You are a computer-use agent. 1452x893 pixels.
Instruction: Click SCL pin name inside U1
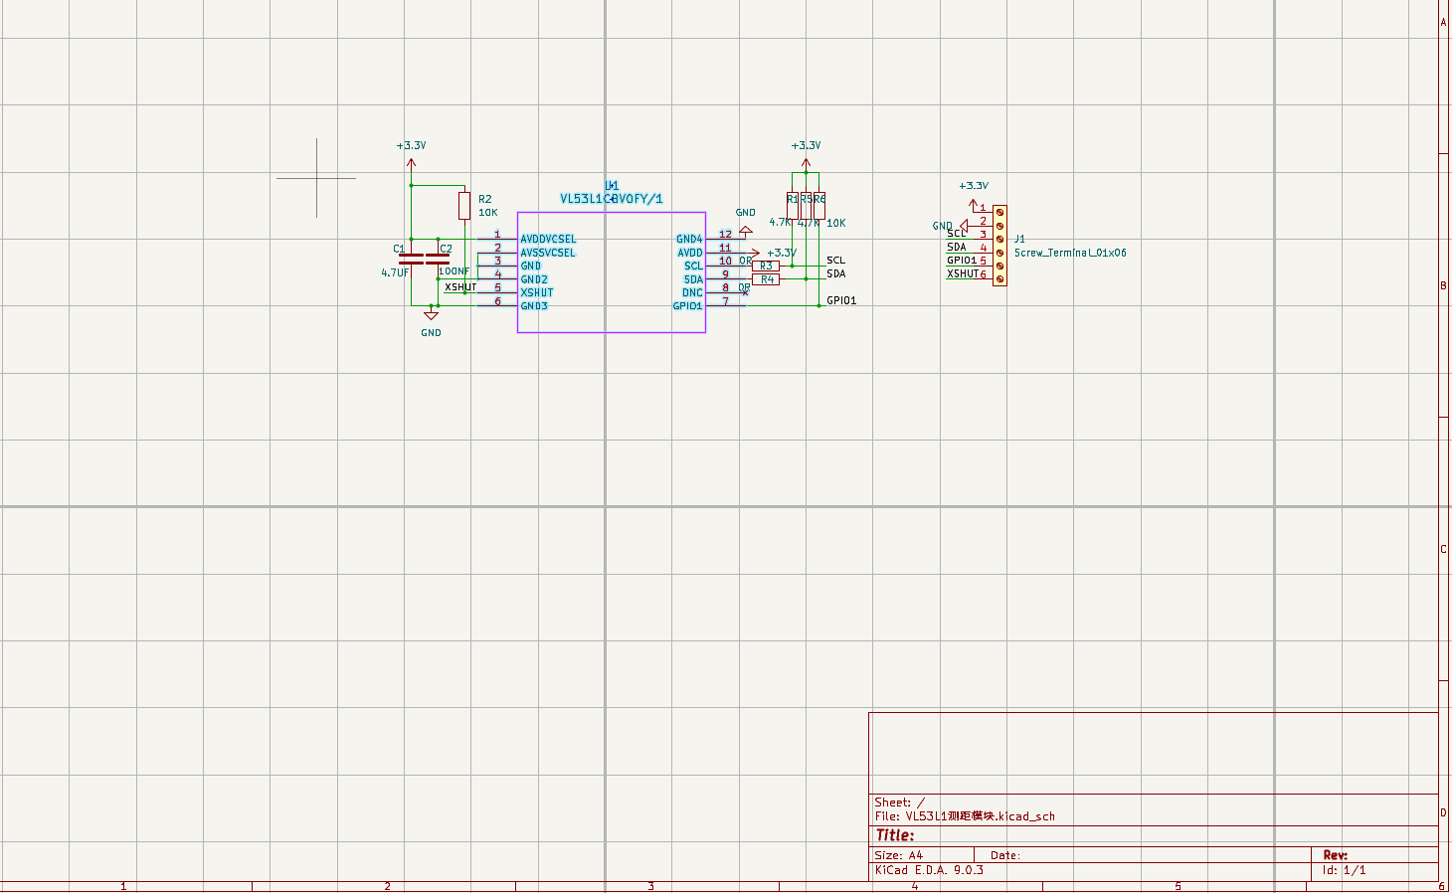pos(693,266)
